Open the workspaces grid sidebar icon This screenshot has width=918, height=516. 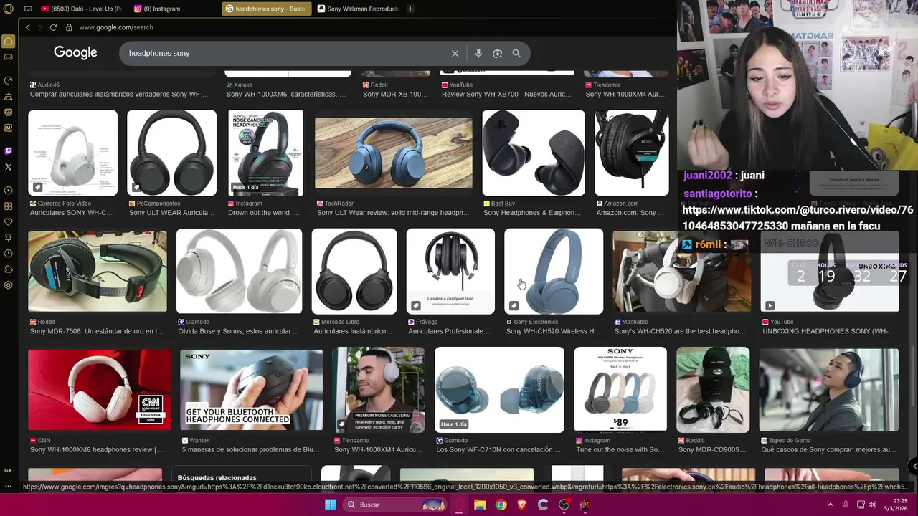[9, 206]
